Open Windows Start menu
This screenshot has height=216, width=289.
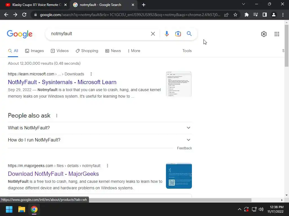coord(9,209)
